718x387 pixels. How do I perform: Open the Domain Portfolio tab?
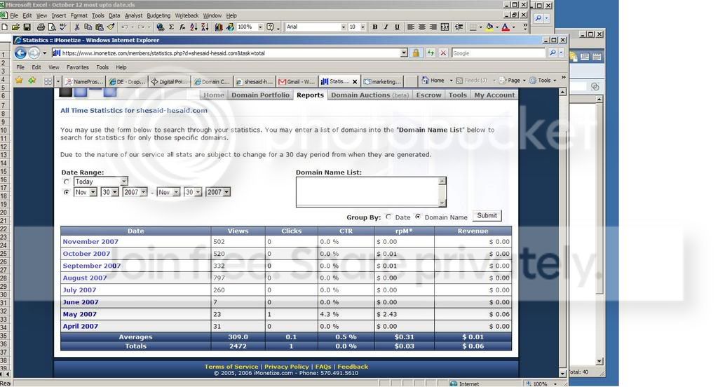click(x=261, y=95)
